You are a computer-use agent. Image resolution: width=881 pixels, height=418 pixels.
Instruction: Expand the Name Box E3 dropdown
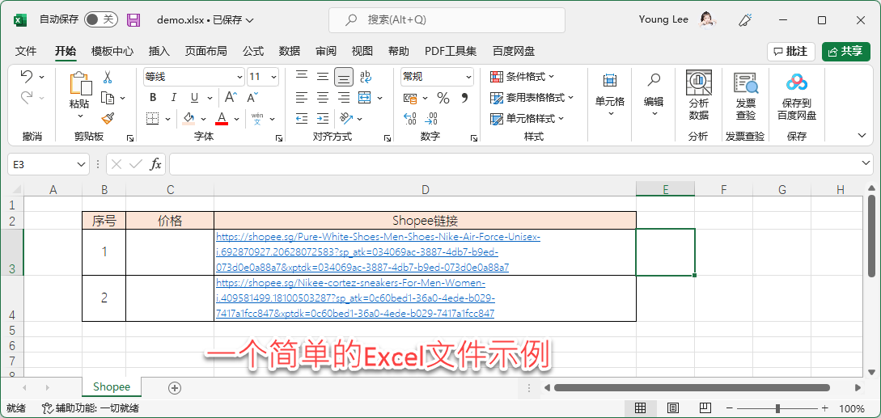(80, 165)
